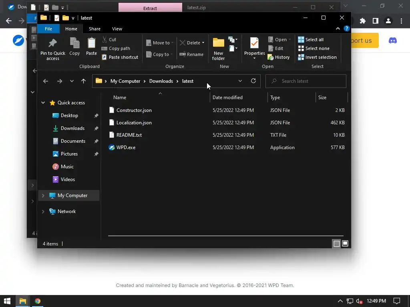The width and height of the screenshot is (410, 307).
Task: Open the New item dropdown icon
Action: point(233,40)
